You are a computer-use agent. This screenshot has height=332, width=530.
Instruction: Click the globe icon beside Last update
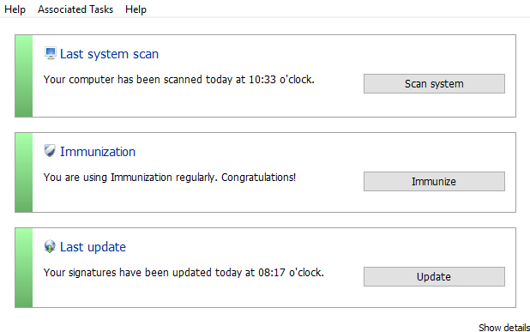tap(50, 246)
